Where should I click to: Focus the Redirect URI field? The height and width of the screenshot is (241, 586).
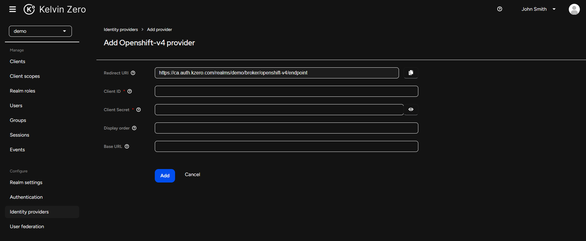[x=277, y=73]
